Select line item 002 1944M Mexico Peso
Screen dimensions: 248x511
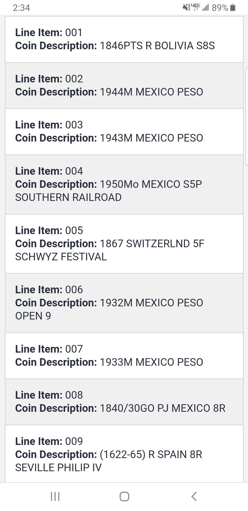(124, 85)
